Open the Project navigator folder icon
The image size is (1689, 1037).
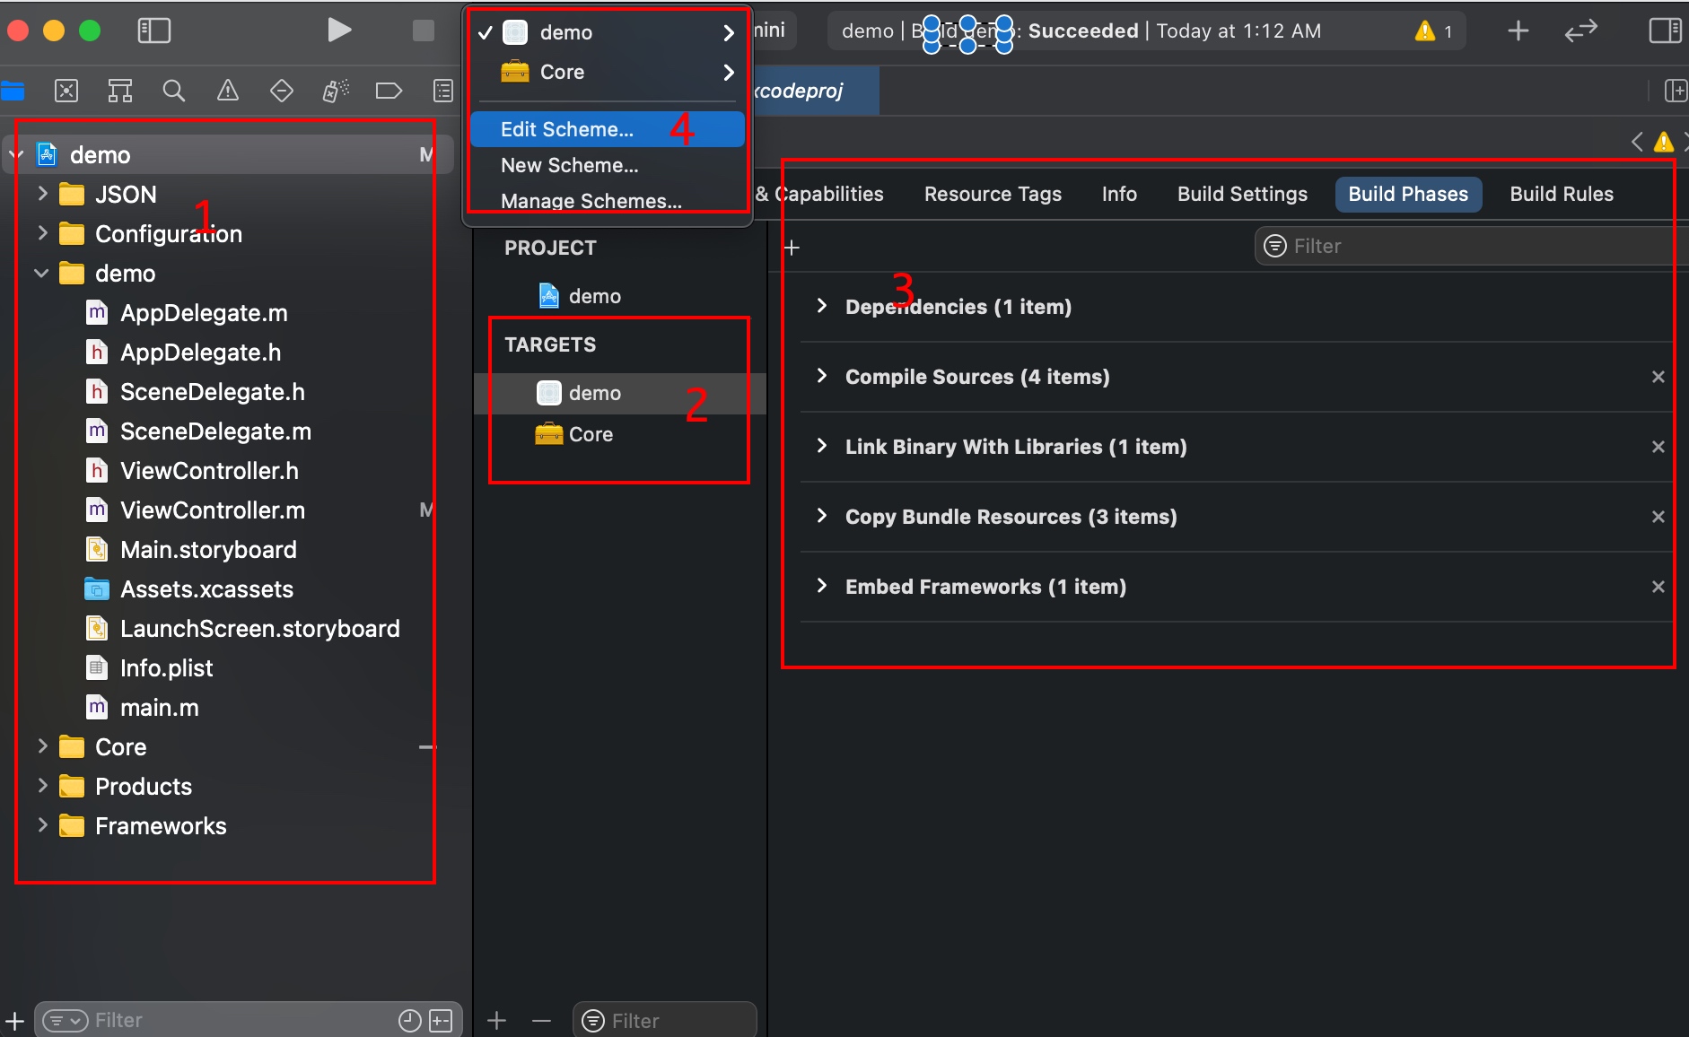pos(13,91)
